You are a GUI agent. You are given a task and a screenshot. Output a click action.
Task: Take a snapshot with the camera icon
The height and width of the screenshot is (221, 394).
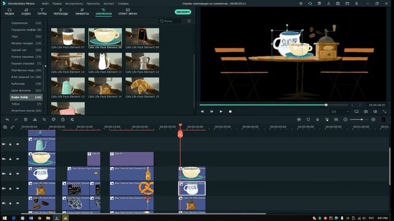[x=366, y=112]
